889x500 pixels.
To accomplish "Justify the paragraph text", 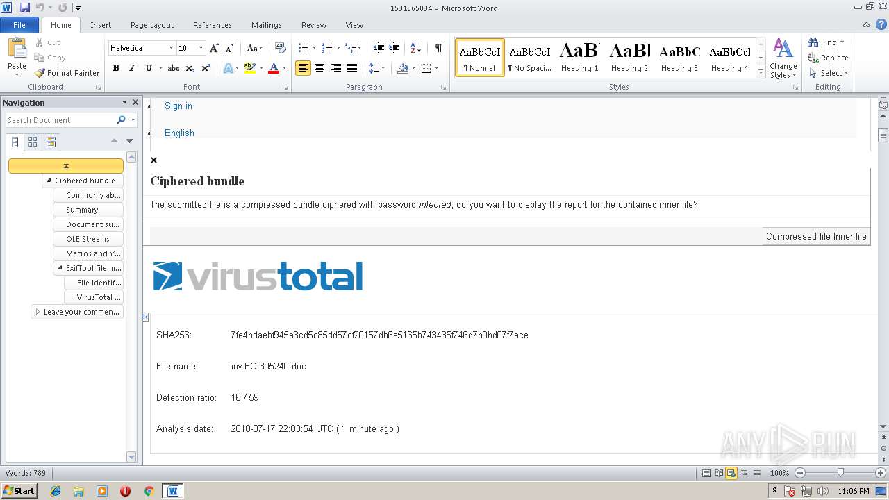I will 352,68.
